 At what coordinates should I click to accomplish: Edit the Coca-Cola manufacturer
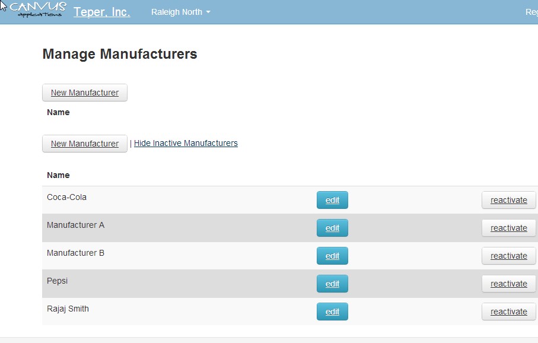coord(332,200)
